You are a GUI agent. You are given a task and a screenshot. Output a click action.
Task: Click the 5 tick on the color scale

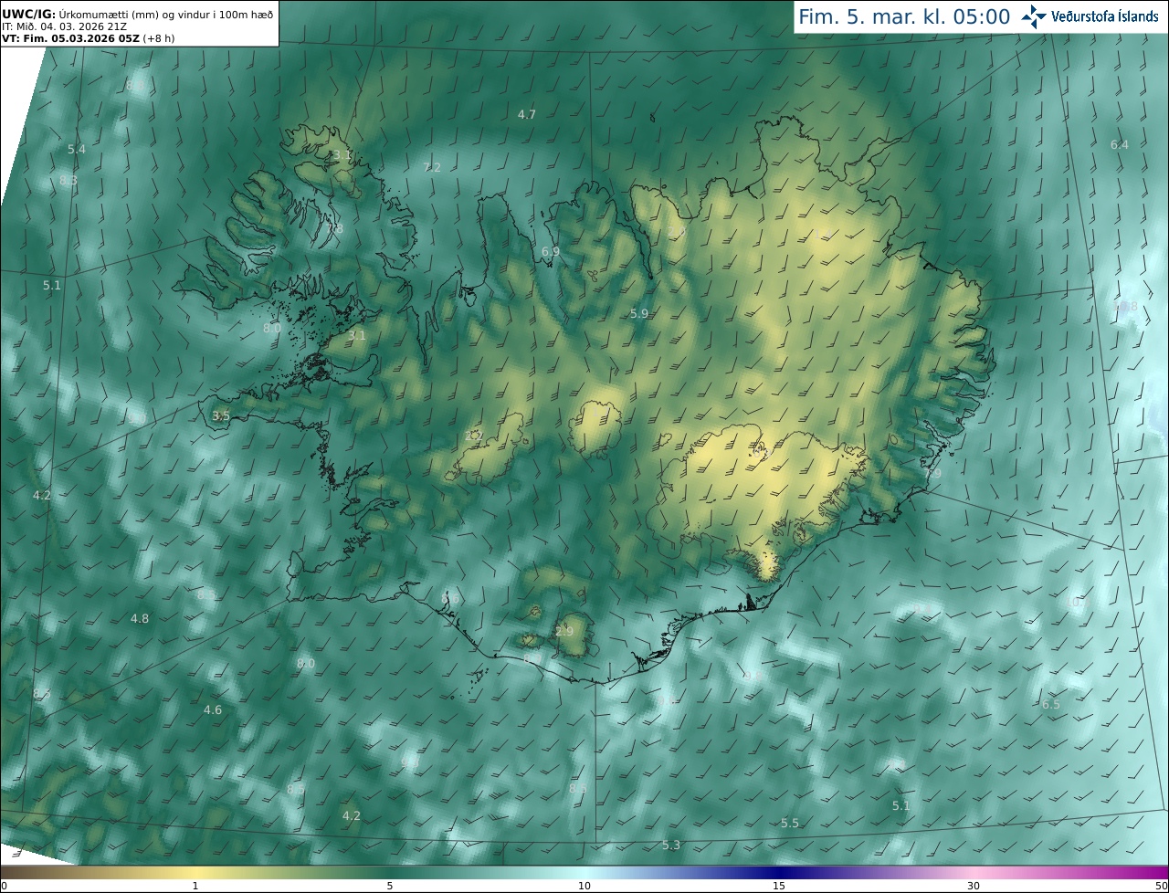(390, 886)
